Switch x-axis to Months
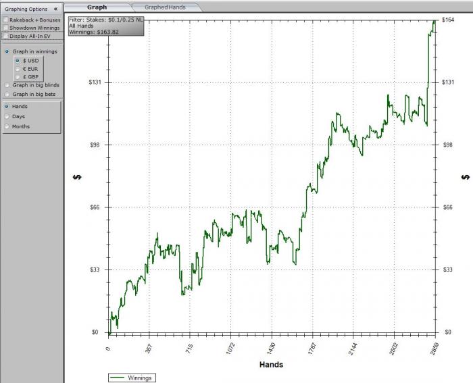Image resolution: width=473 pixels, height=383 pixels. tap(7, 126)
